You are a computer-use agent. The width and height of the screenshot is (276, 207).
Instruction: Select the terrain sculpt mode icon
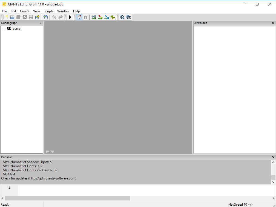[x=94, y=17]
